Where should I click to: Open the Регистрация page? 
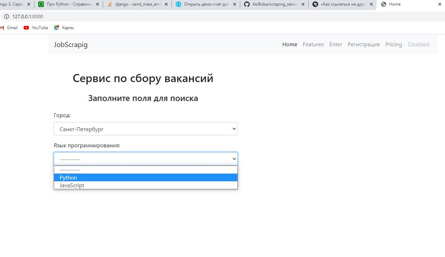363,44
